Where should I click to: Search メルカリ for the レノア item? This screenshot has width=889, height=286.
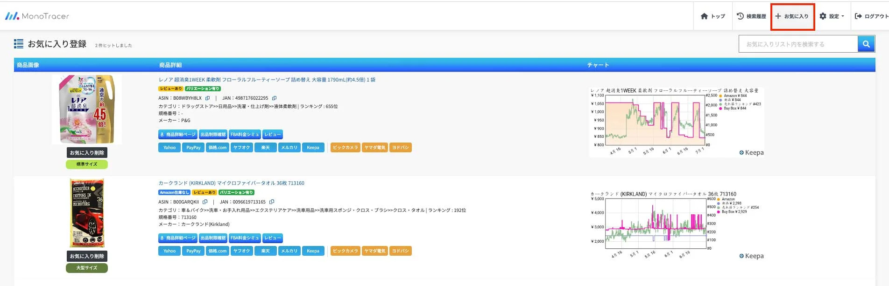point(289,148)
